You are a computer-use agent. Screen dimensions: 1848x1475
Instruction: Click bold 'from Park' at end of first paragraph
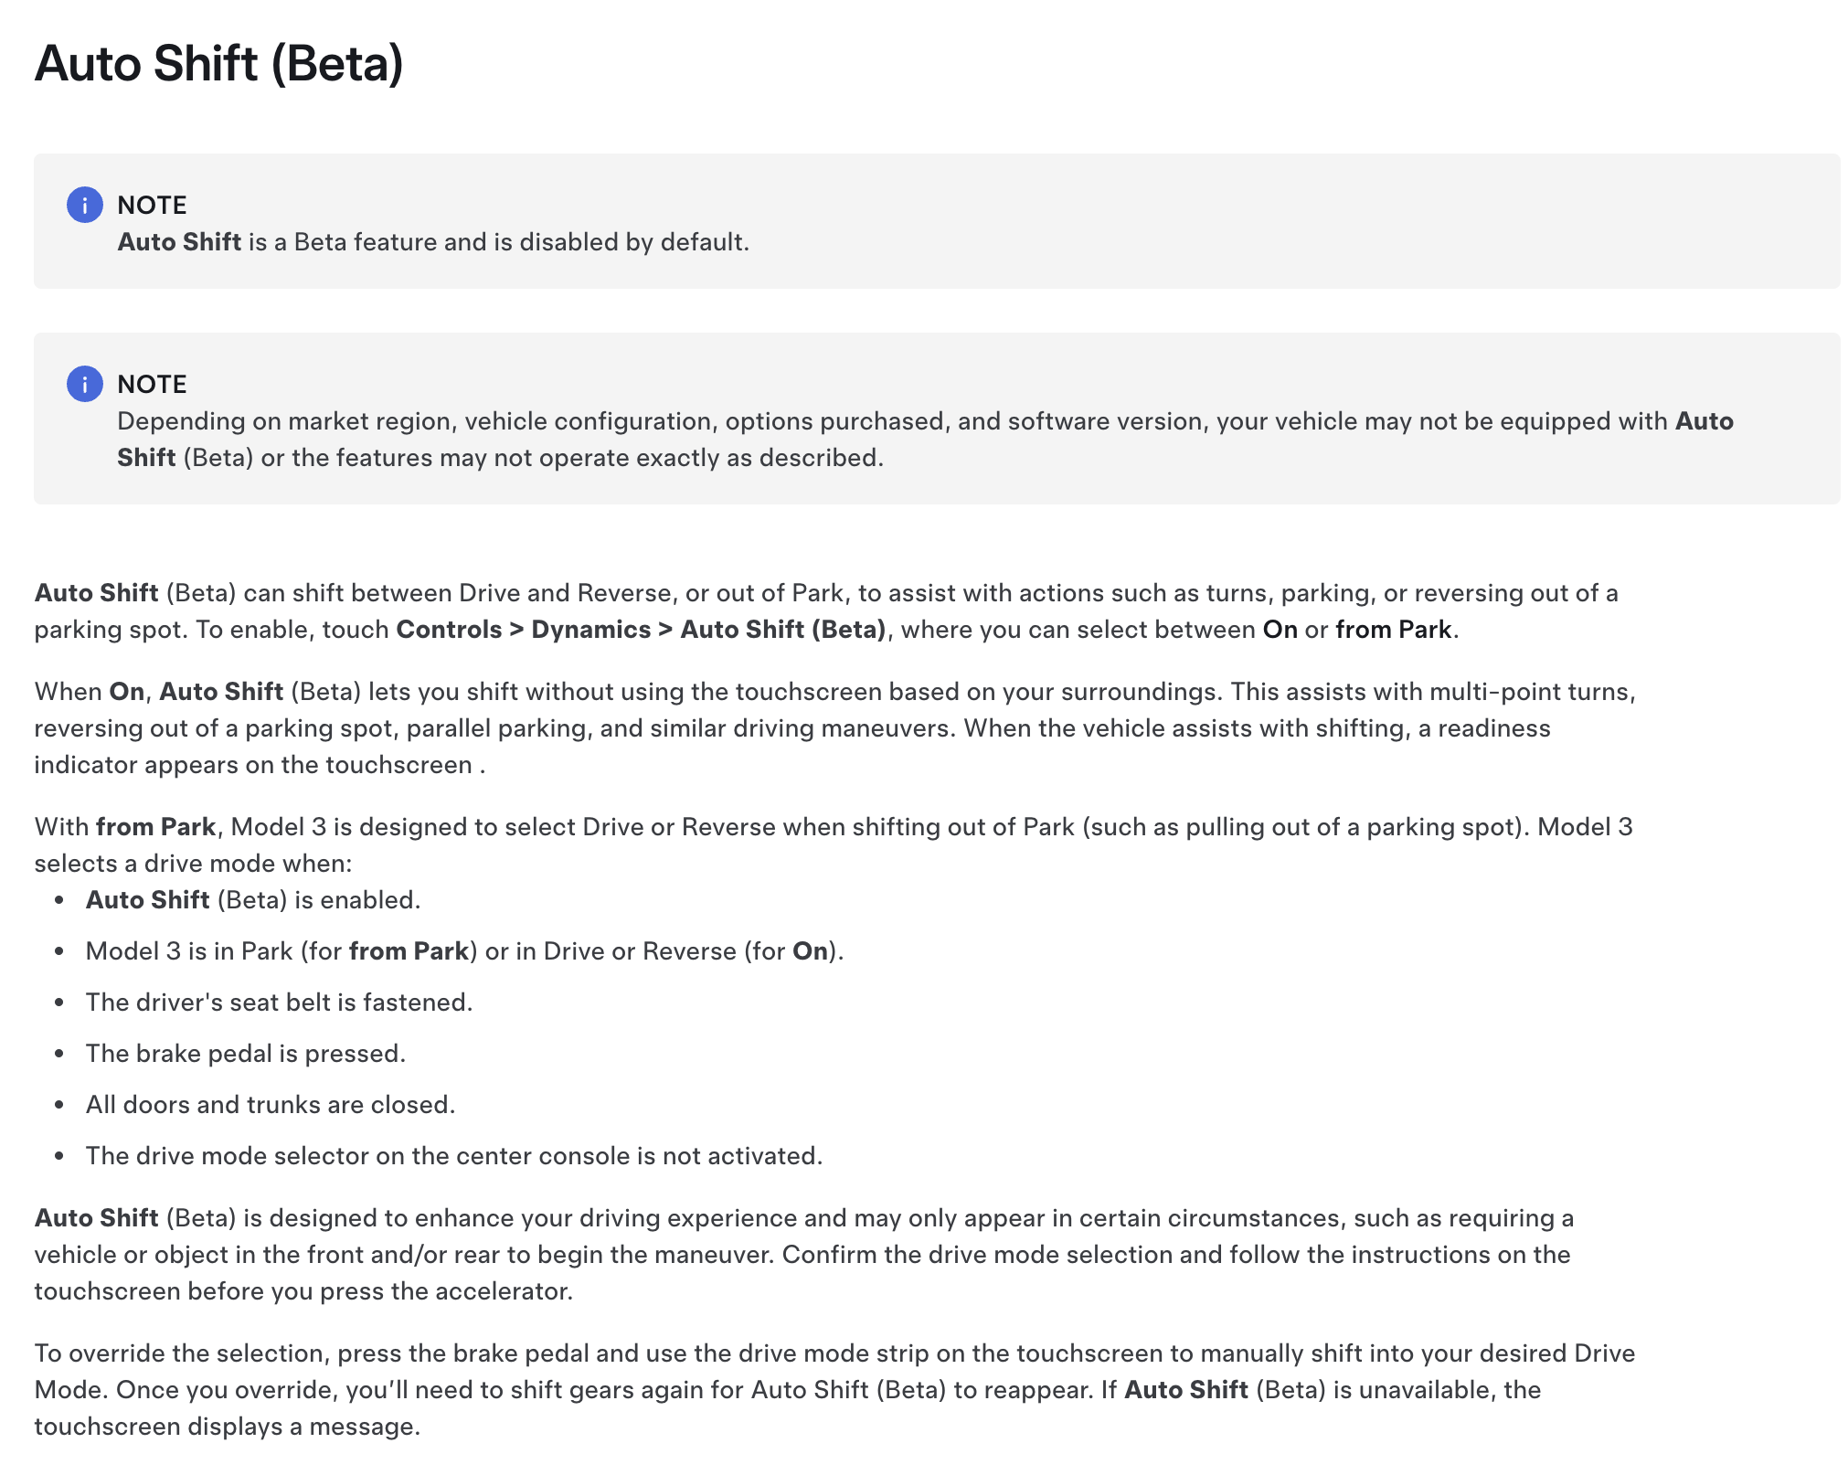click(1393, 630)
